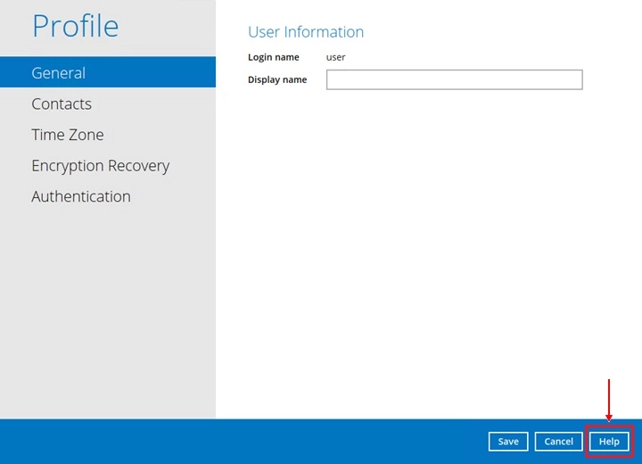Select the General tab in Profile
642x464 pixels.
pyautogui.click(x=59, y=73)
